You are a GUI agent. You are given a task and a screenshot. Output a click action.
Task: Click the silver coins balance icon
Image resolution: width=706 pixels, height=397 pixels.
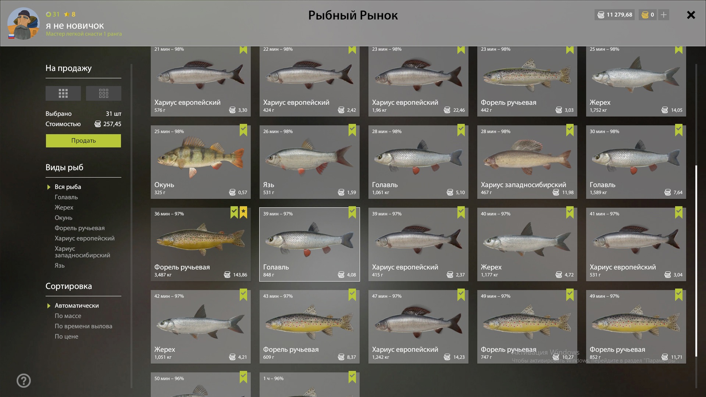tap(601, 15)
